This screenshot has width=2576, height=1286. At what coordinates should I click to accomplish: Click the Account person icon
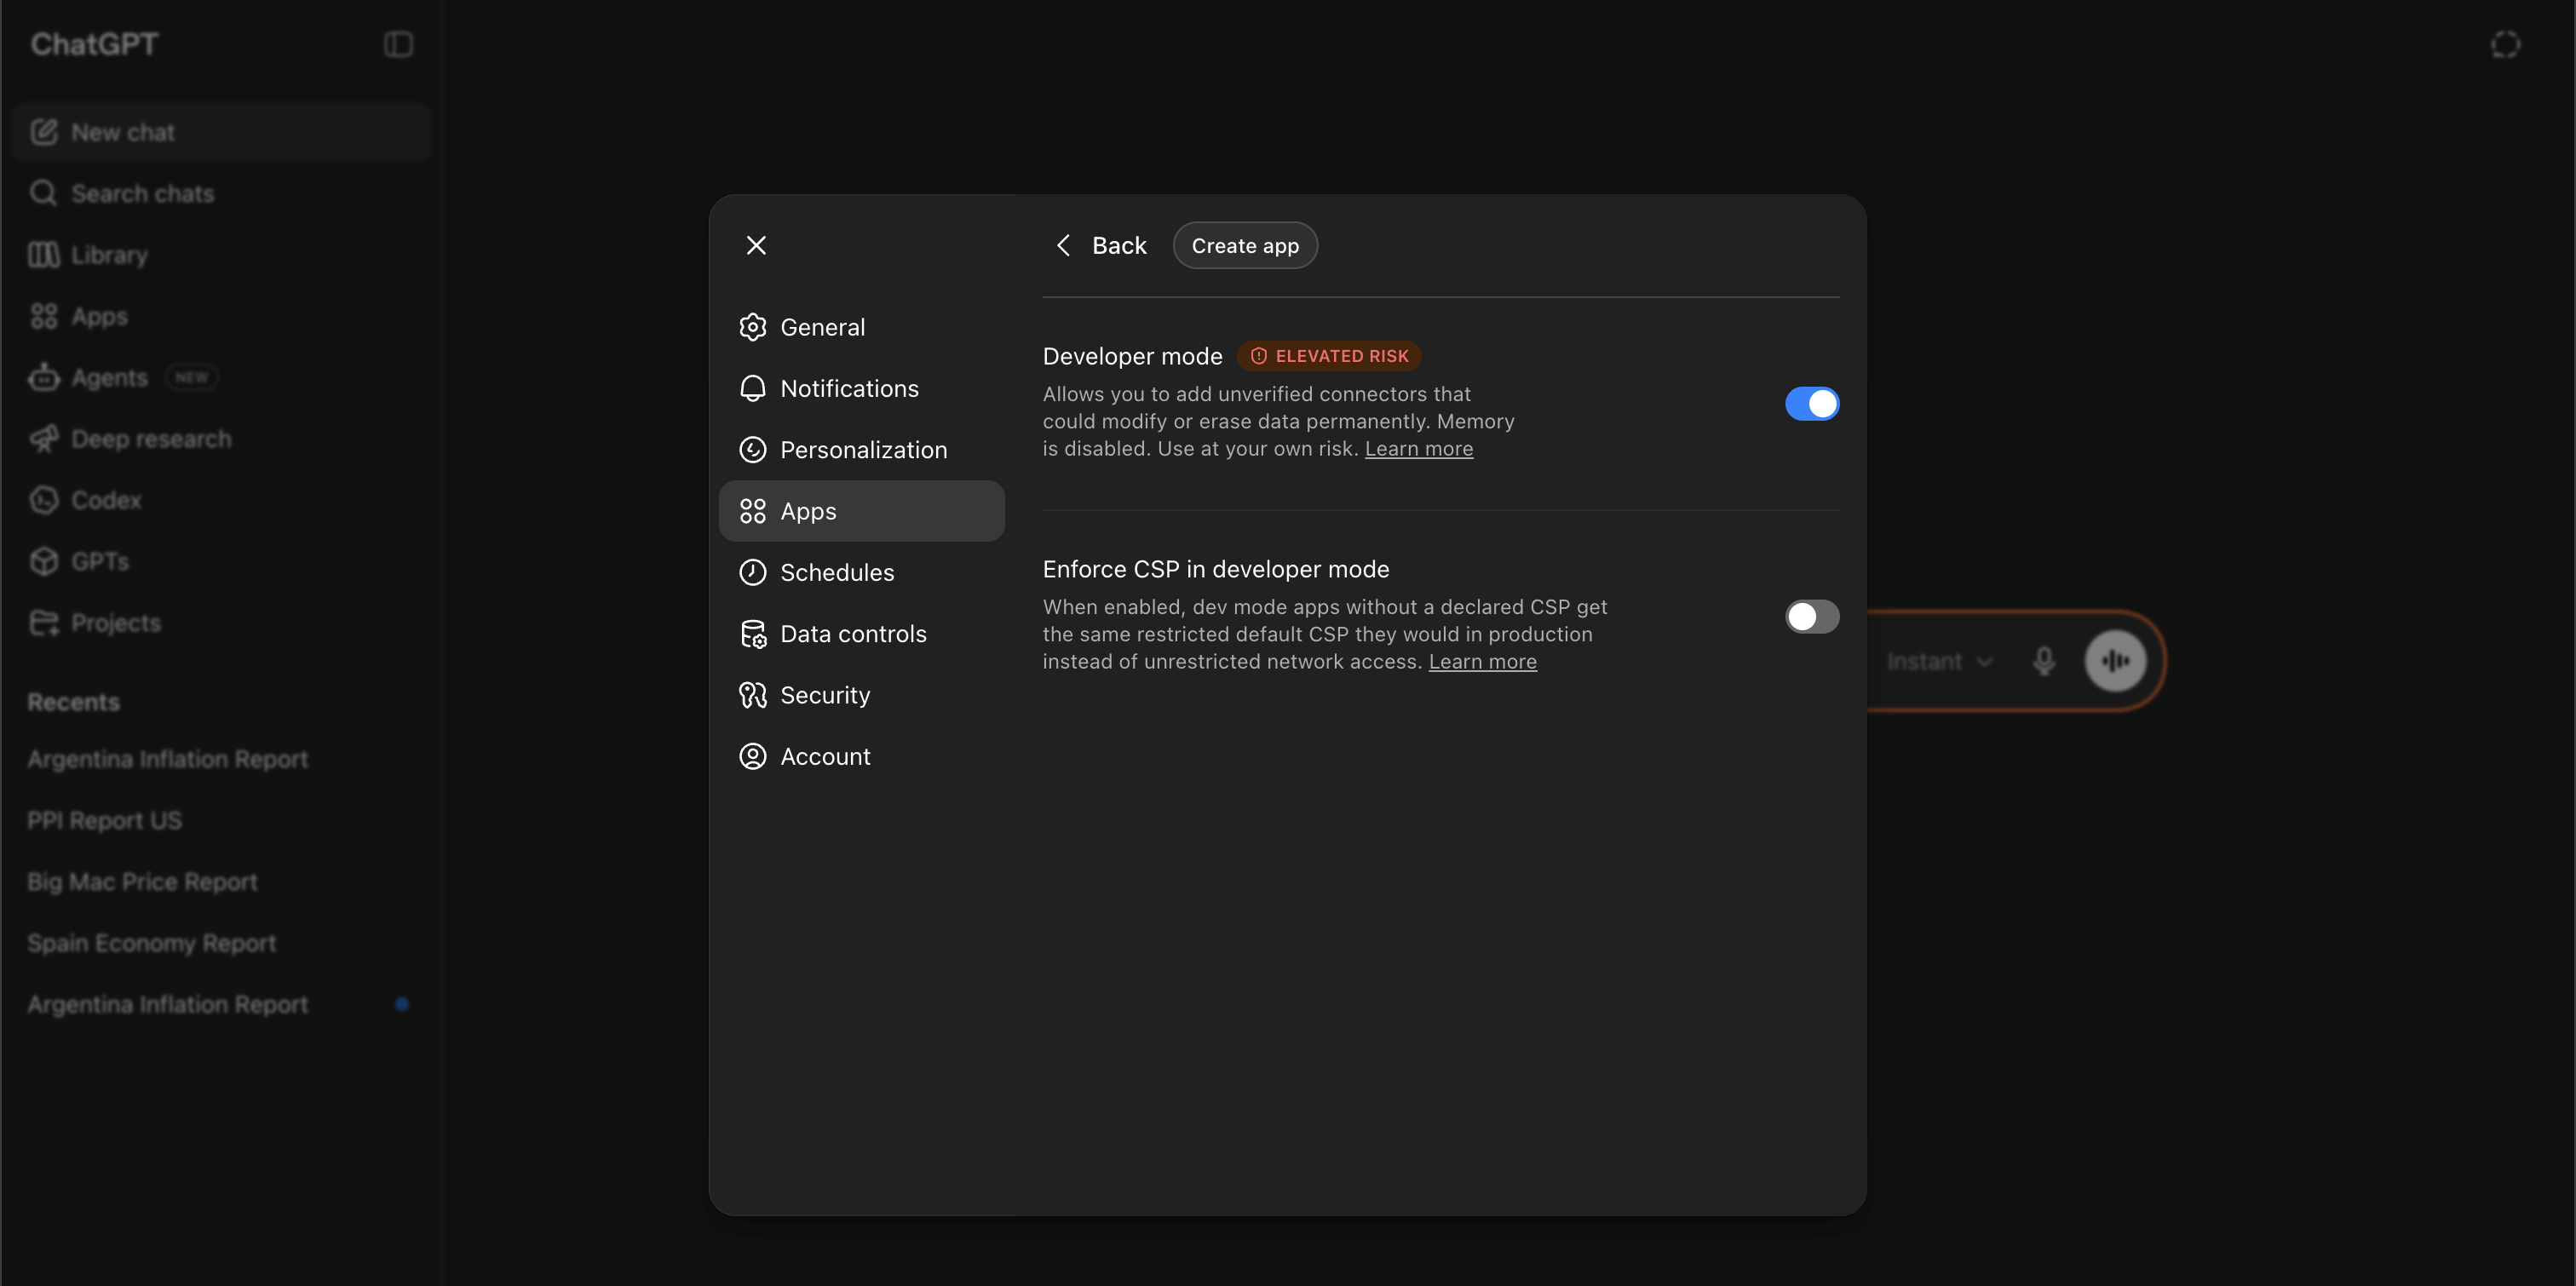coord(752,756)
